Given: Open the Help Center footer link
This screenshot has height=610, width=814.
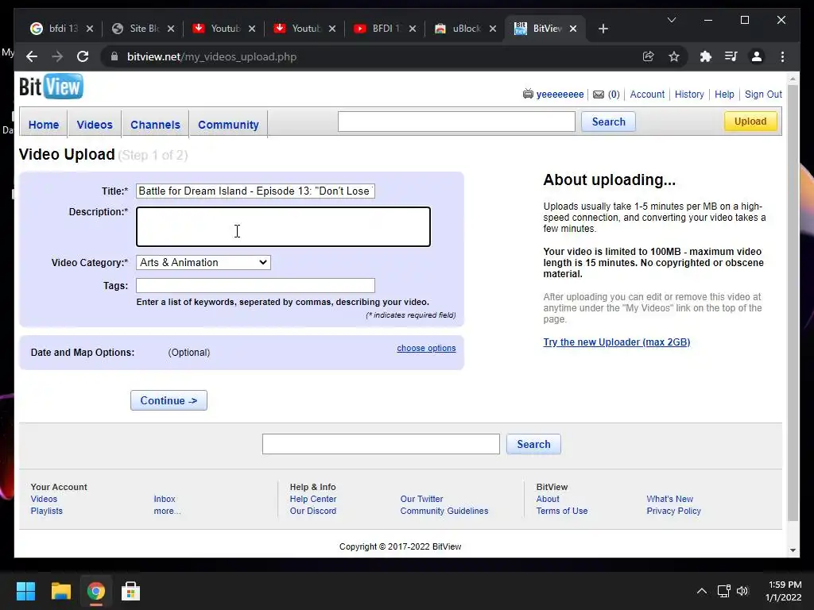Looking at the screenshot, I should pyautogui.click(x=313, y=499).
